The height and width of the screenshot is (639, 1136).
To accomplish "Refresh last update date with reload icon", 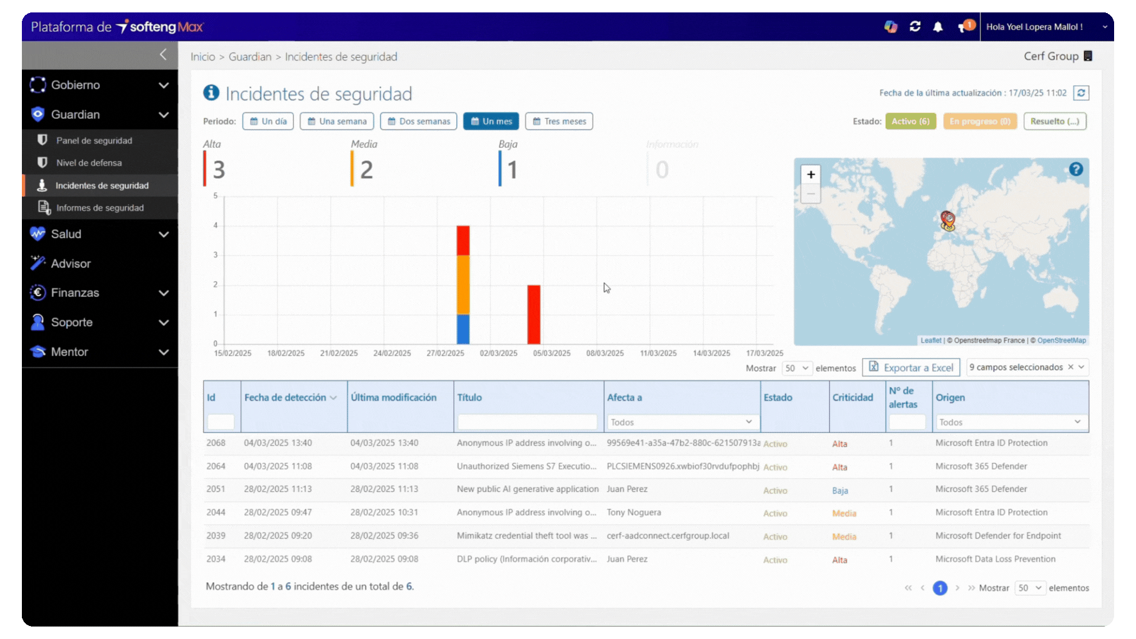I will click(x=1081, y=93).
